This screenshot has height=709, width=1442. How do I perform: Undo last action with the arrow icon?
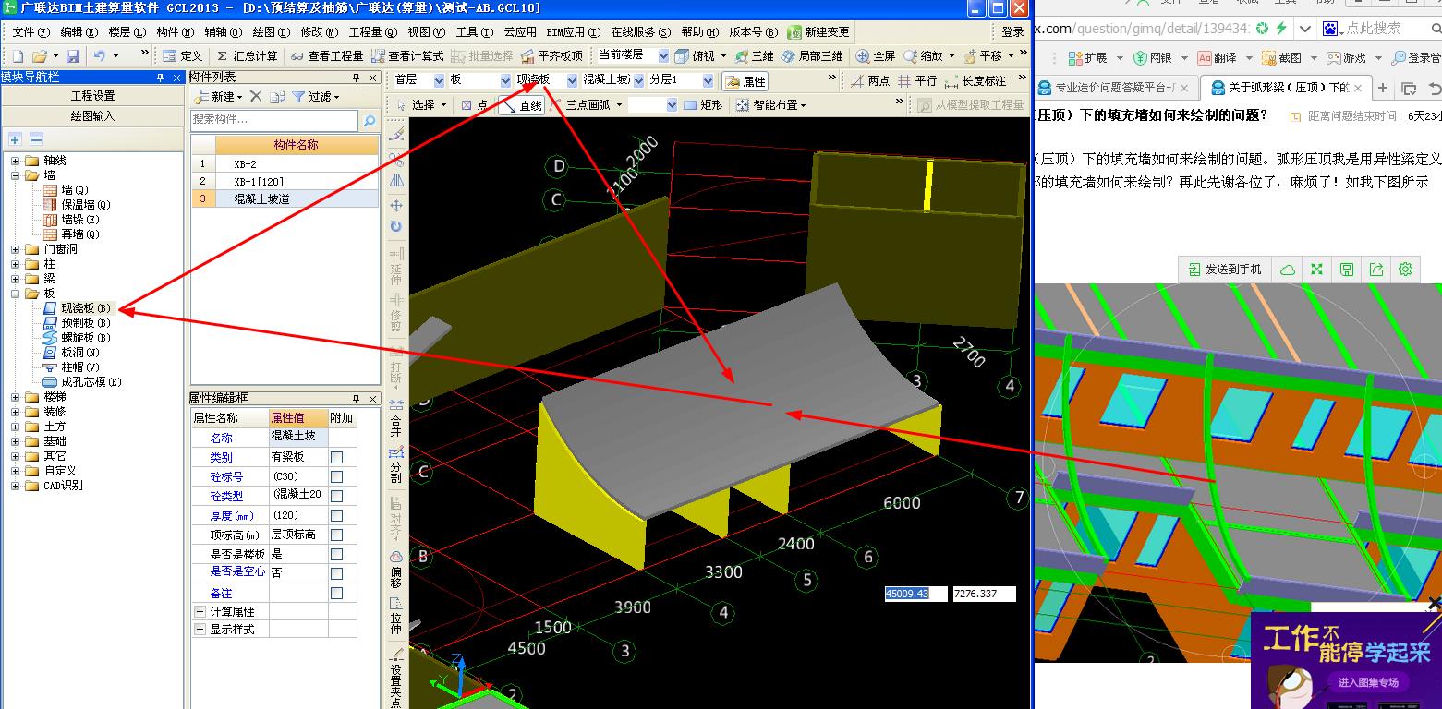point(99,56)
